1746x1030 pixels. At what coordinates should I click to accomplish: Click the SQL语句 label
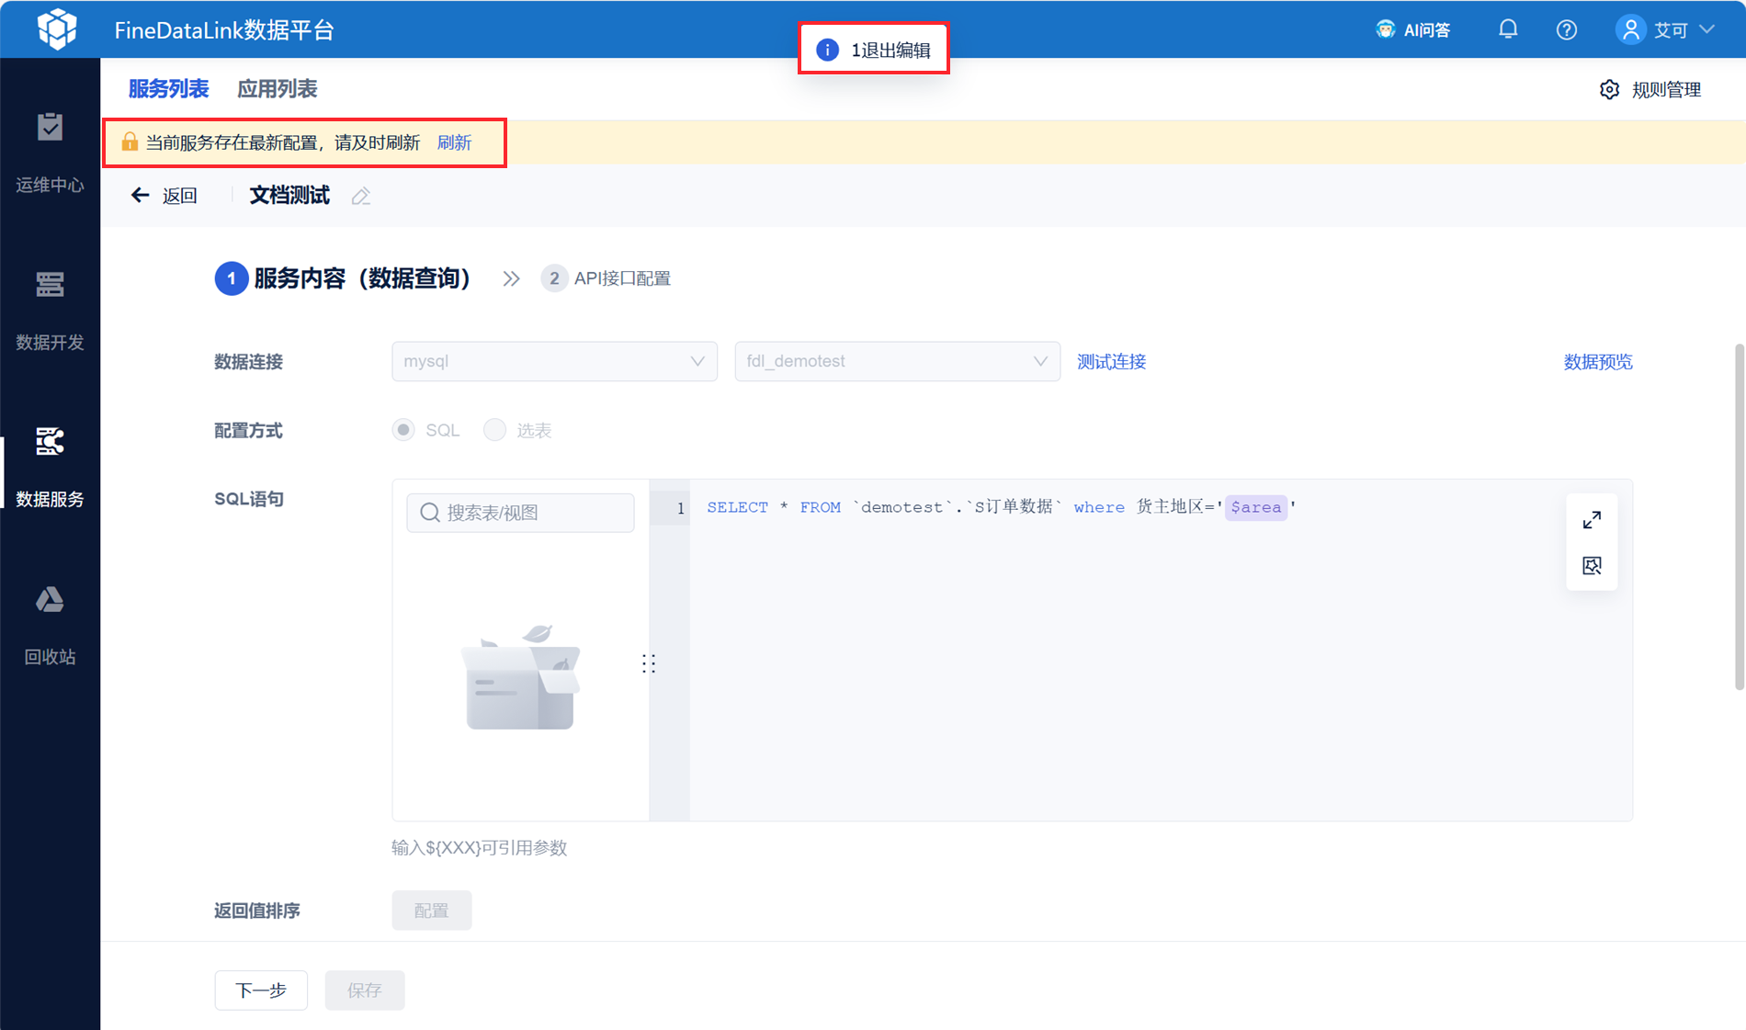[x=249, y=499]
